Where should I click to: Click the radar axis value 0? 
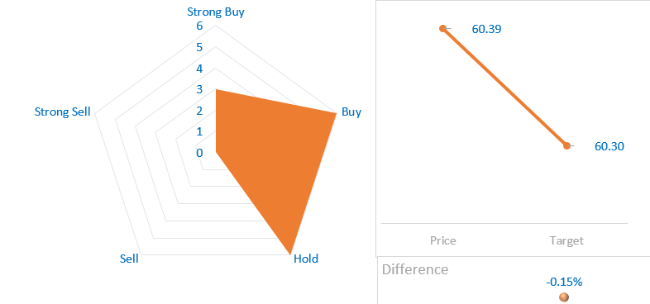point(199,154)
